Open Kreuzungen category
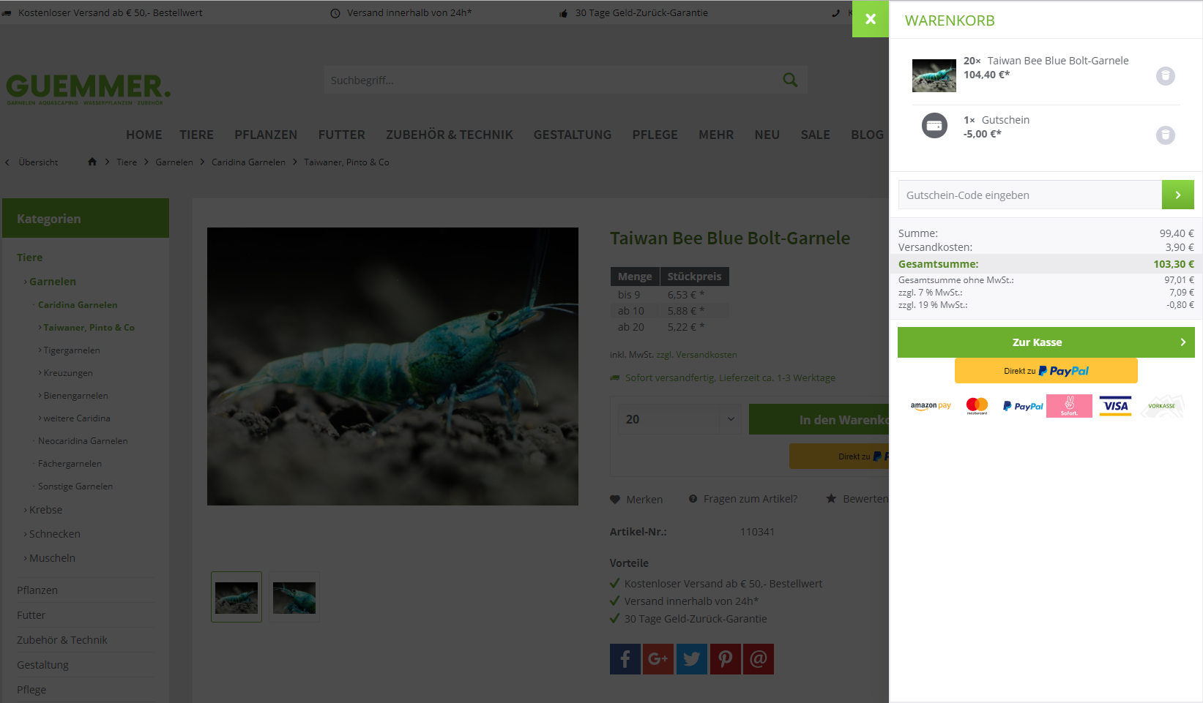The width and height of the screenshot is (1203, 703). (67, 373)
